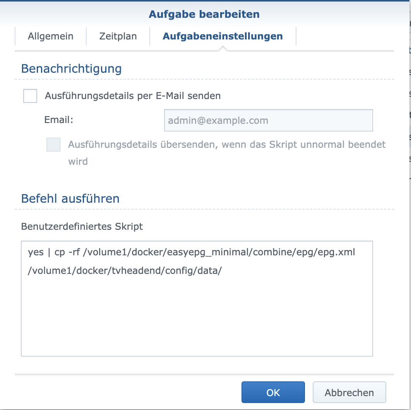Click the word 'wird' in the disabled label
The width and height of the screenshot is (411, 410).
click(x=78, y=162)
